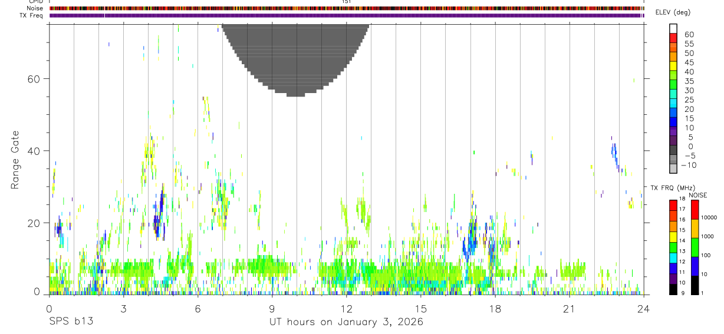The width and height of the screenshot is (724, 334).
Task: Click the NOISE legend value '100'
Action: (706, 255)
